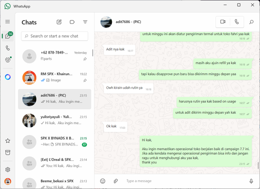
Task: Click the 17 unread badge on SPX X BYNADS
Action: (x=84, y=144)
